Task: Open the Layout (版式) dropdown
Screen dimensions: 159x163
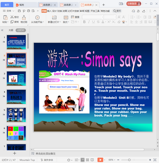Action: coord(66,22)
